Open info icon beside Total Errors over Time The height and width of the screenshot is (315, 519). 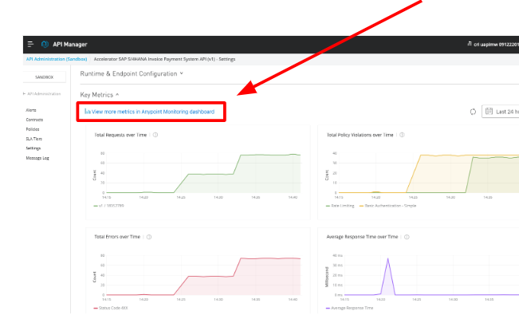[x=149, y=237]
